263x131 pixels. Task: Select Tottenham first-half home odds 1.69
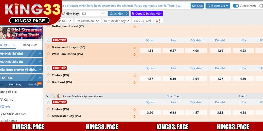220,51
